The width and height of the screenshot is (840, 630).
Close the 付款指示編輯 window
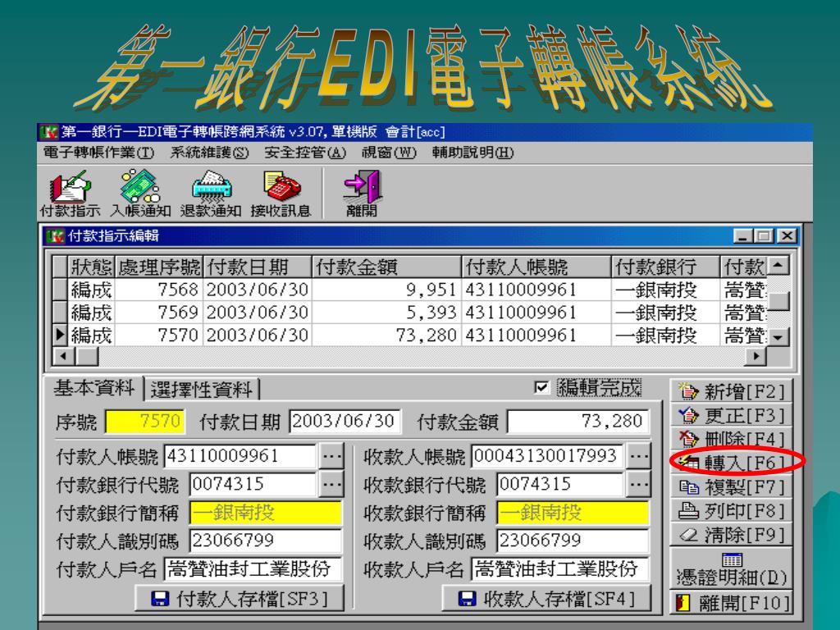click(x=787, y=235)
